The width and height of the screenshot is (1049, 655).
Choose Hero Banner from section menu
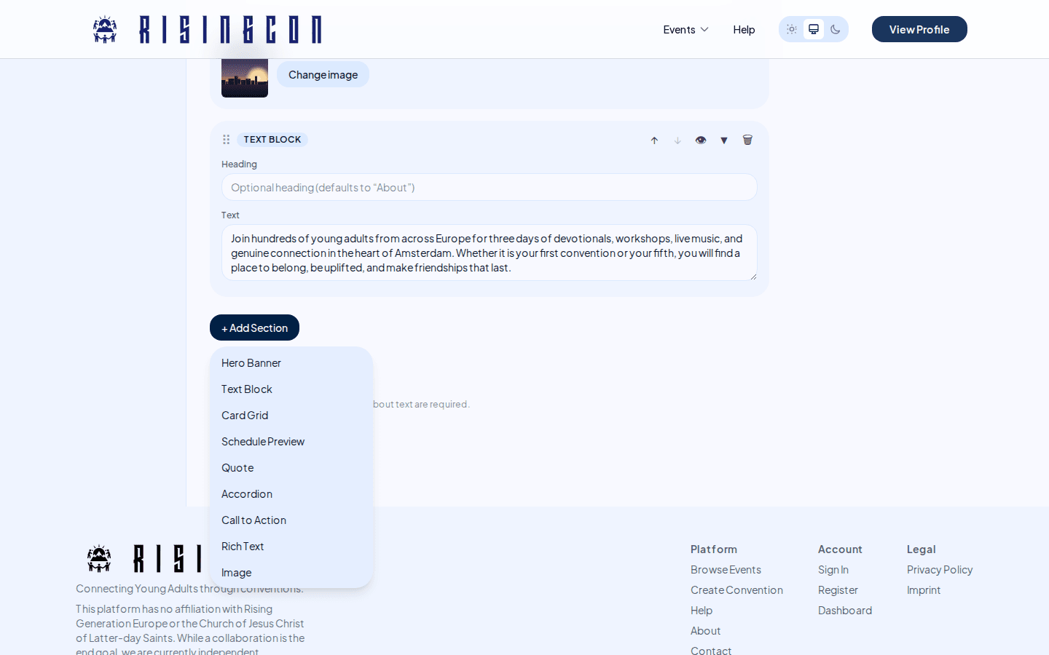pyautogui.click(x=291, y=363)
